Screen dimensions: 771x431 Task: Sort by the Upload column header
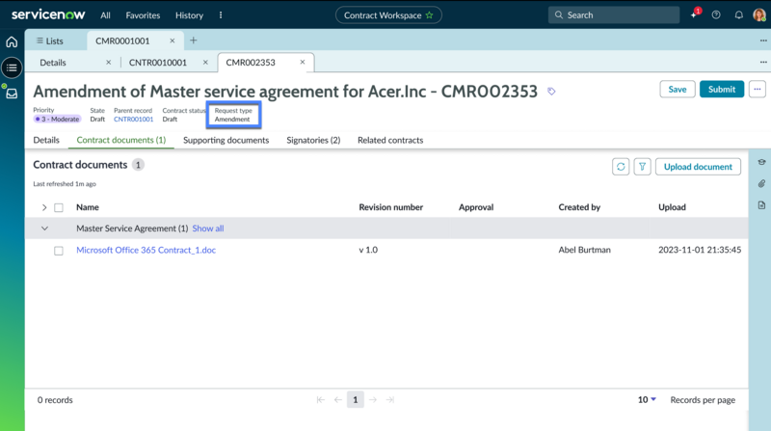(672, 207)
